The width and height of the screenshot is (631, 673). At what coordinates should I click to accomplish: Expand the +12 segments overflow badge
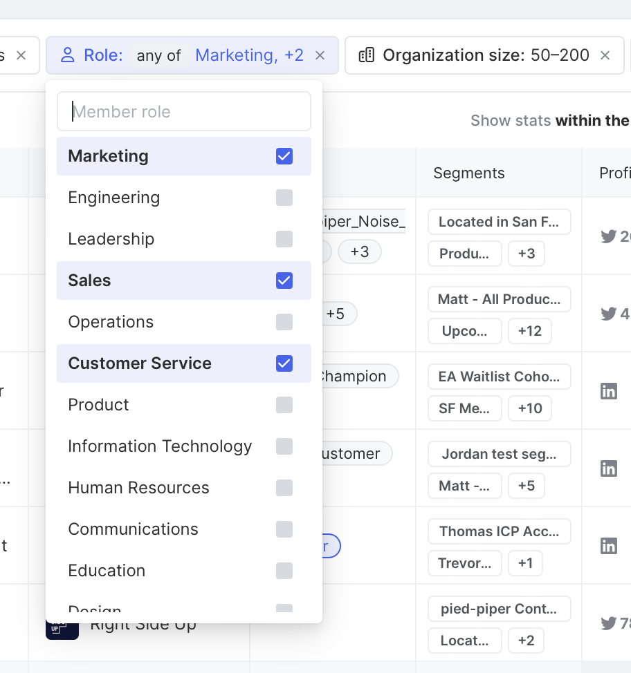pyautogui.click(x=529, y=331)
